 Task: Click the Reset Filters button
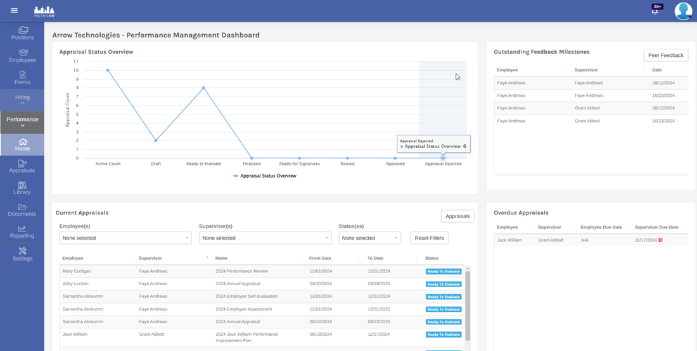click(x=430, y=238)
